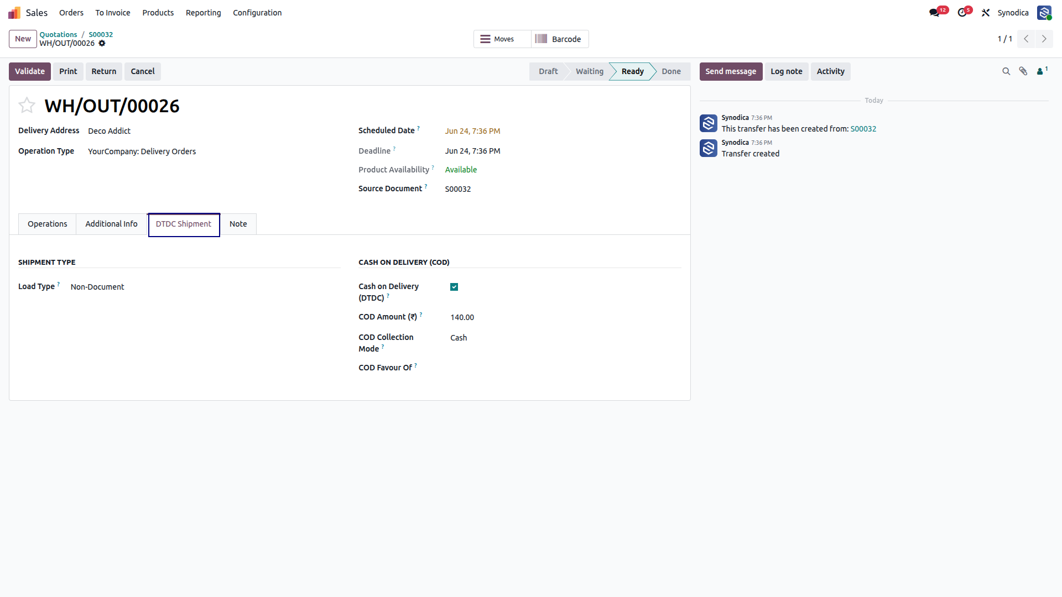Open the Moves stat button
1062x597 pixels.
[502, 39]
